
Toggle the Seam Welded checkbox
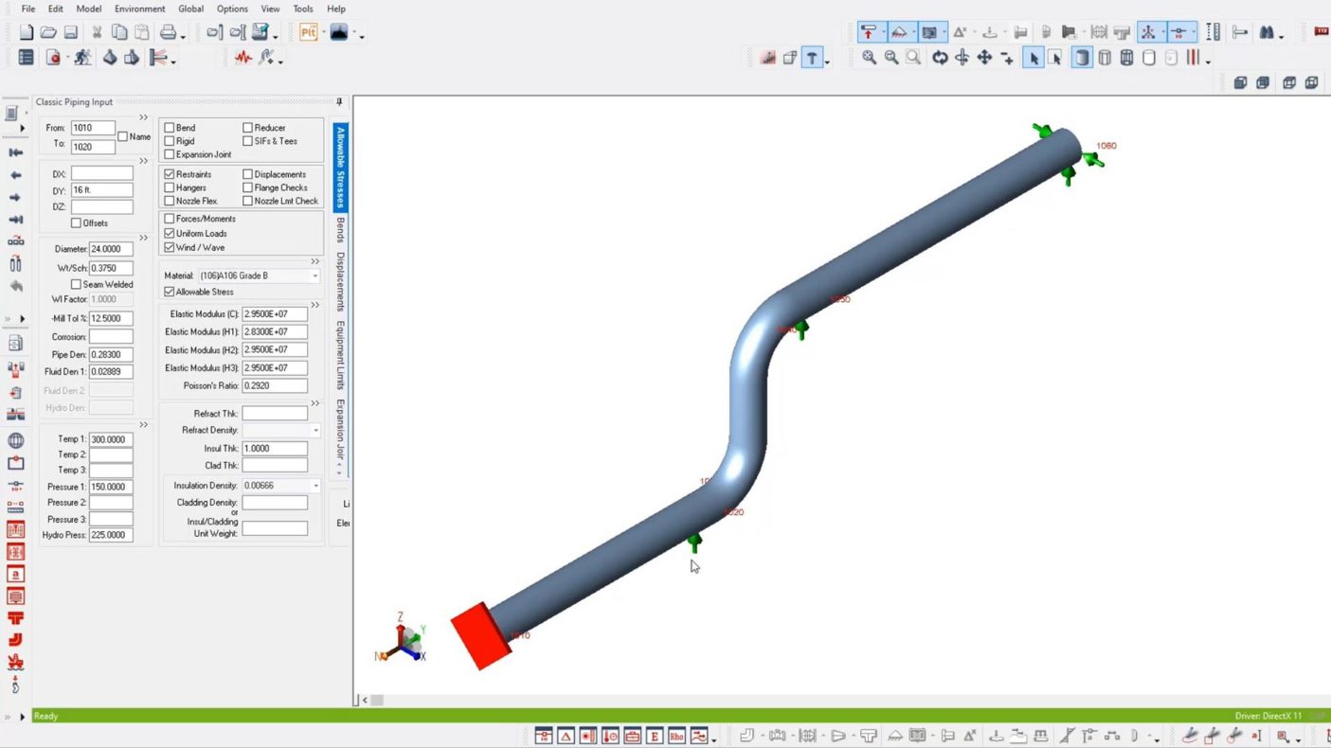(x=76, y=284)
